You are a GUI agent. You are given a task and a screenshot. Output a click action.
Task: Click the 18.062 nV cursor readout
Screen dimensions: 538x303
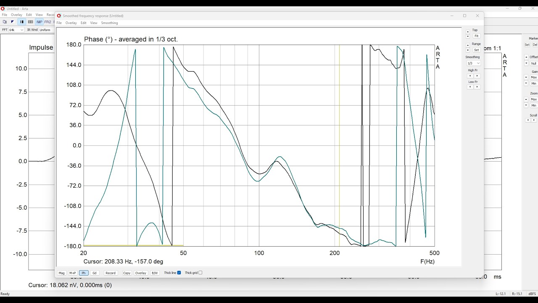pos(70,285)
